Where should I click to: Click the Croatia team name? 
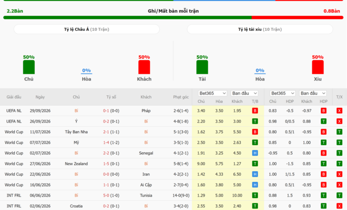[76, 206]
